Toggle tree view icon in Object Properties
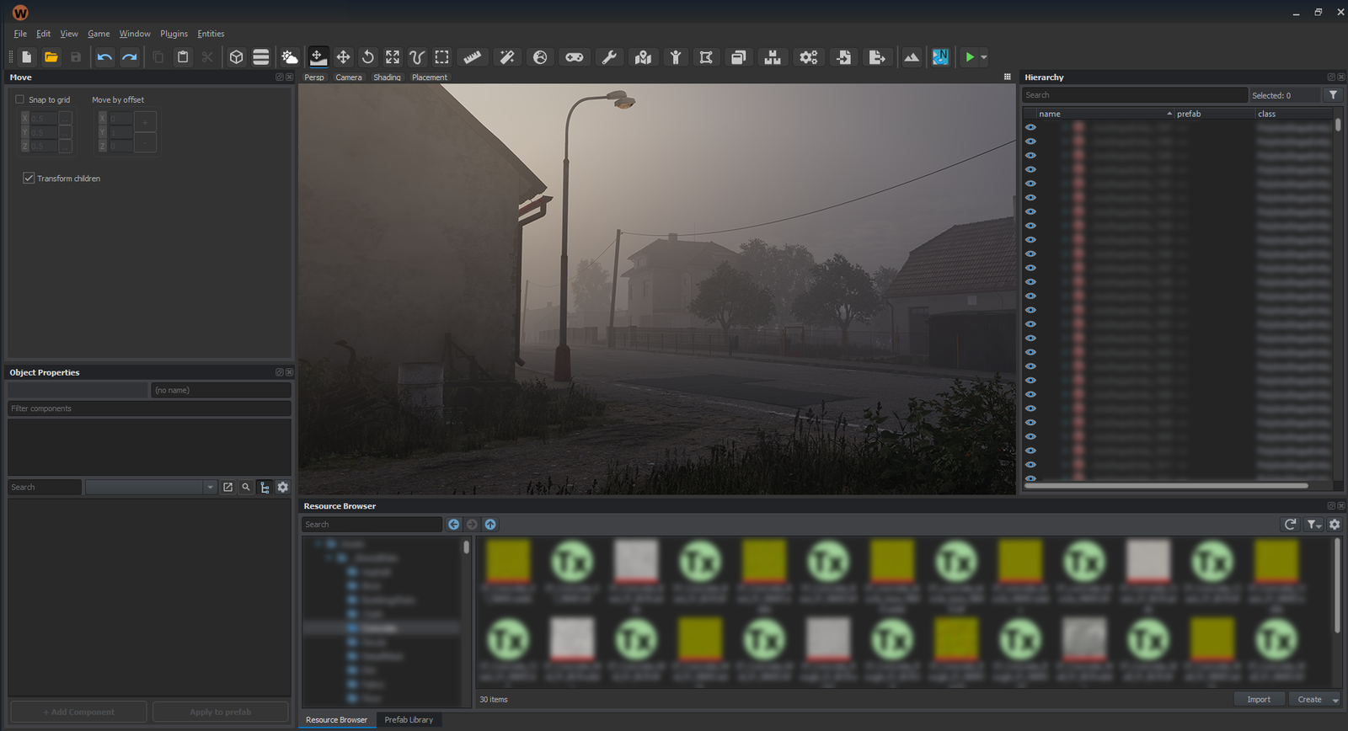This screenshot has width=1348, height=731. pyautogui.click(x=265, y=488)
